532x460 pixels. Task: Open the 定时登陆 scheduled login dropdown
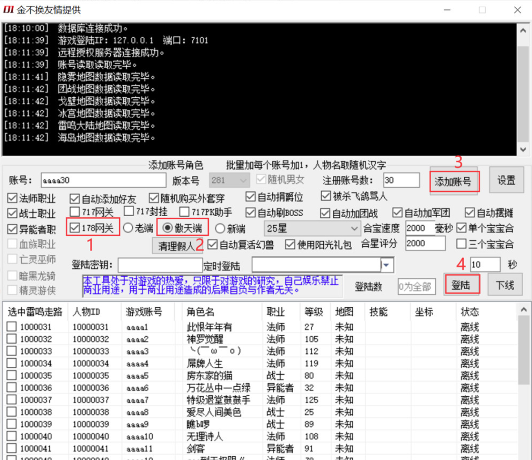pyautogui.click(x=386, y=265)
